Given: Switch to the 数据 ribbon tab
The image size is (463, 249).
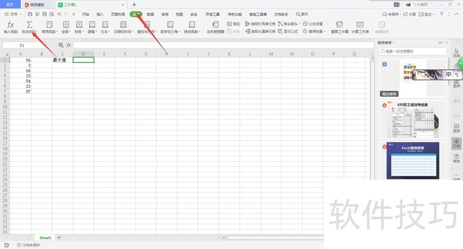Looking at the screenshot, I should pyautogui.click(x=150, y=14).
